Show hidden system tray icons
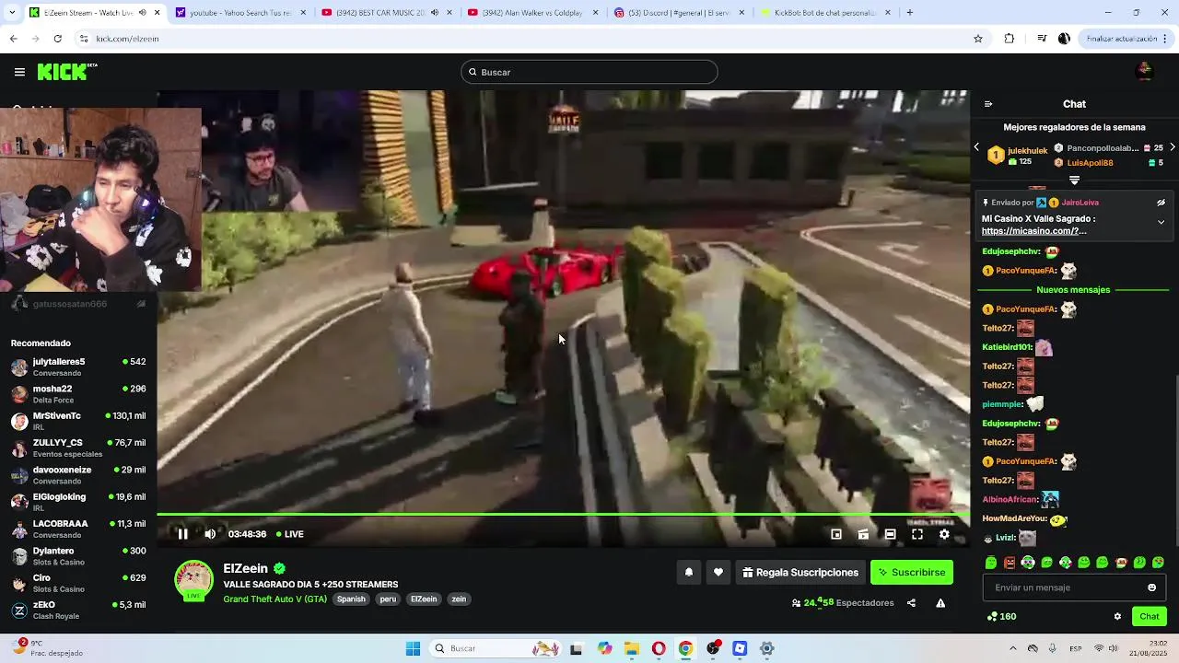 tap(1012, 648)
